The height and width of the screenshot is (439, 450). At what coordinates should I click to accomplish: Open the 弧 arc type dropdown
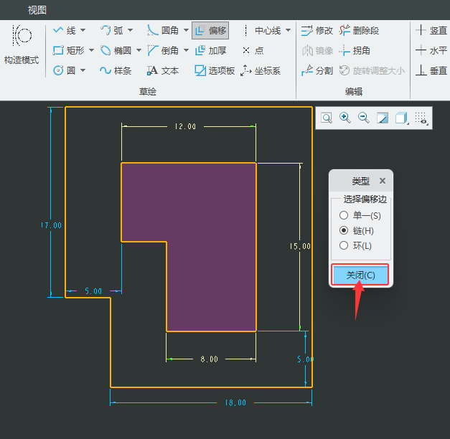pos(131,30)
